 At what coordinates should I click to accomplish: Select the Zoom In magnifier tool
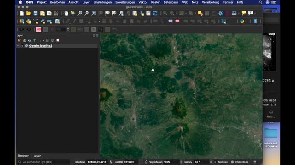click(80, 13)
